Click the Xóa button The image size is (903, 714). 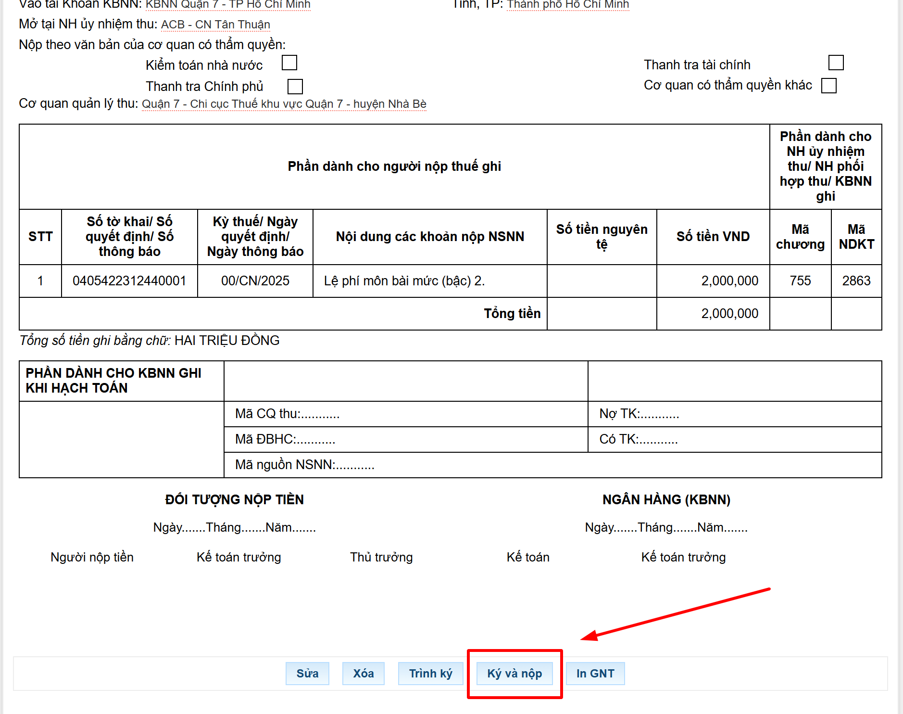[x=364, y=673]
